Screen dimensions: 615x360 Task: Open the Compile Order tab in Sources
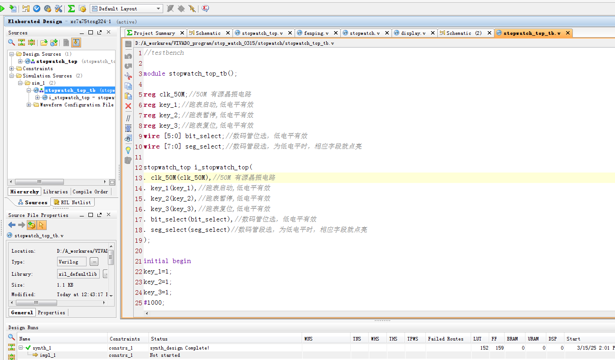coord(90,192)
